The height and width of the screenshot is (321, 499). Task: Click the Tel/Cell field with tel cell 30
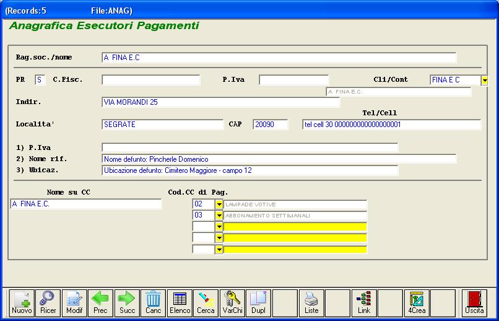392,125
